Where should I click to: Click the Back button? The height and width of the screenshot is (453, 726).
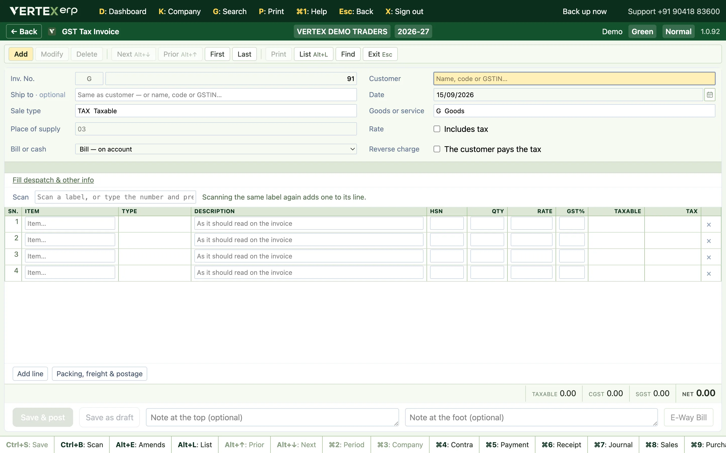click(24, 31)
